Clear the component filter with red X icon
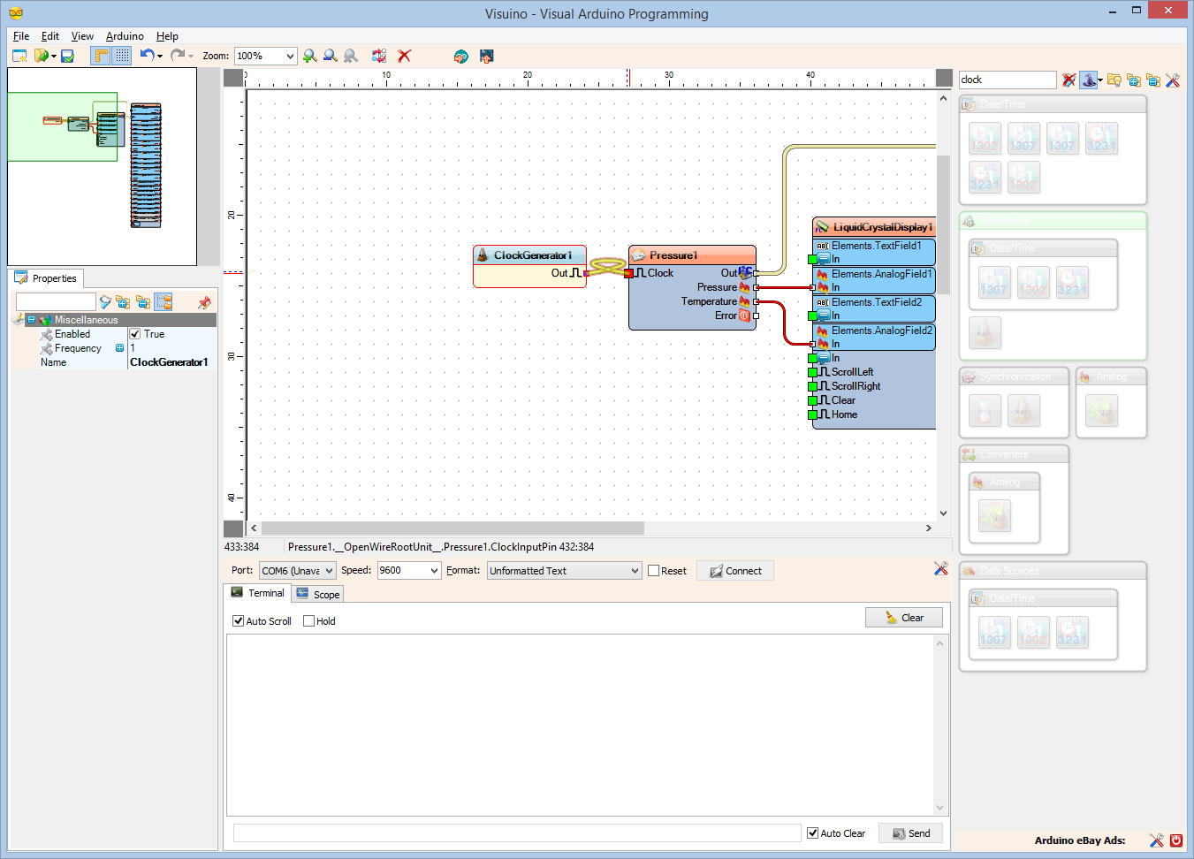Screen dimensions: 1194x859 point(1069,80)
